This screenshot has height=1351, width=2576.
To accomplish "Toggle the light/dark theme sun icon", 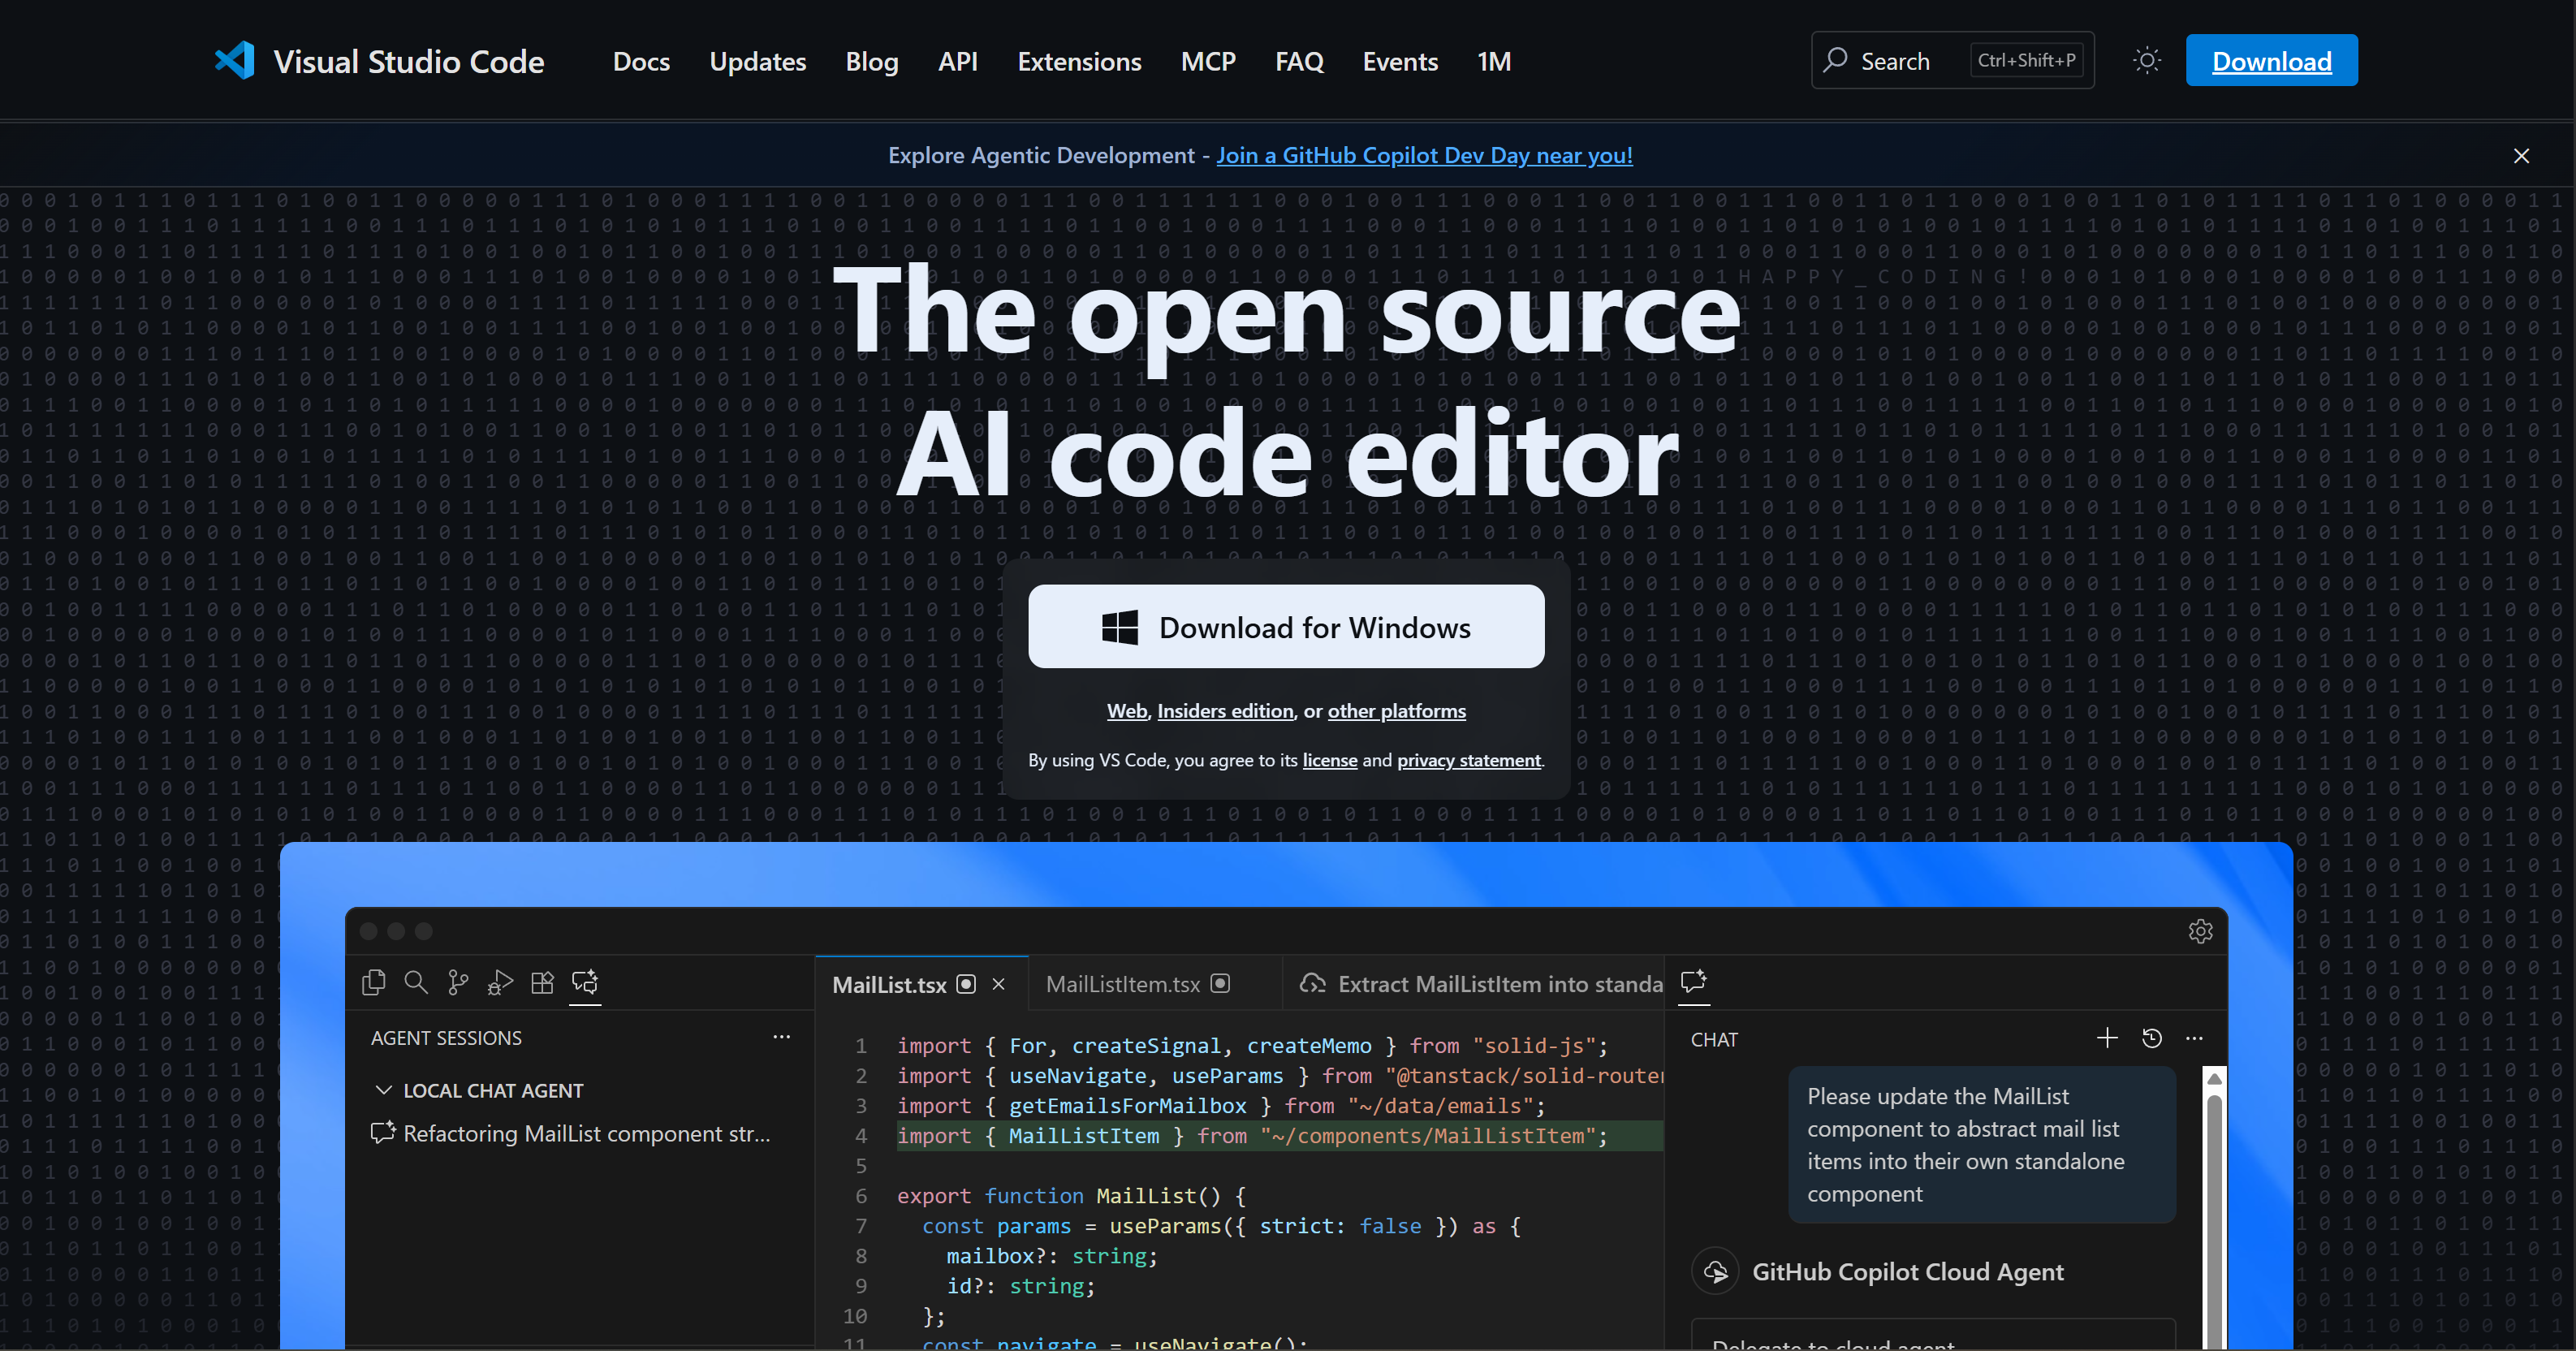I will [2146, 61].
